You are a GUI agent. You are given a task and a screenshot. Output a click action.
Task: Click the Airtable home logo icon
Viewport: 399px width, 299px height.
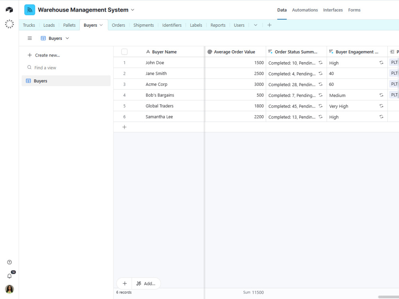coord(9,10)
